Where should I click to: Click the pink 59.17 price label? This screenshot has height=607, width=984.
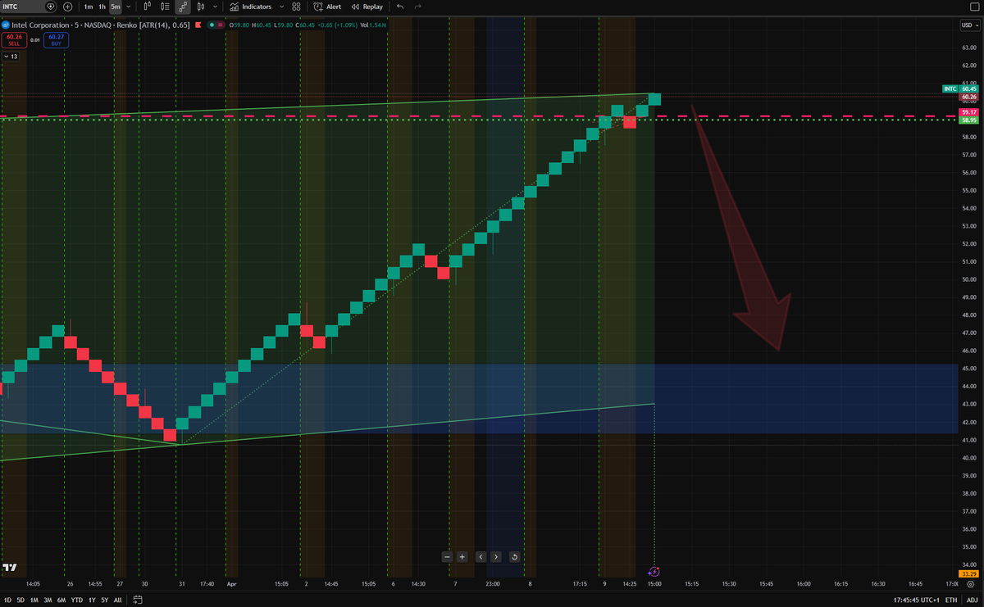coord(969,111)
